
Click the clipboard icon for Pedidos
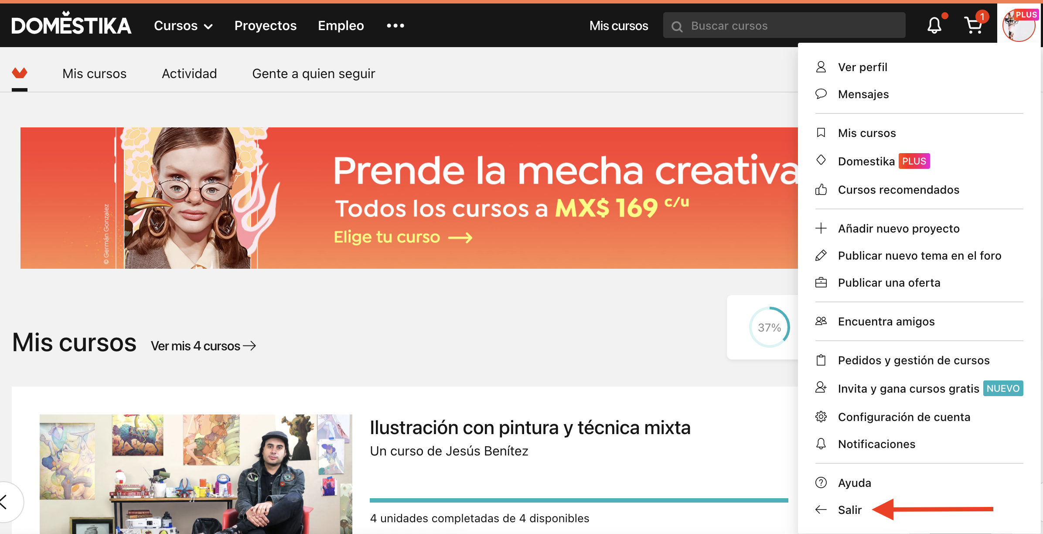(x=821, y=360)
